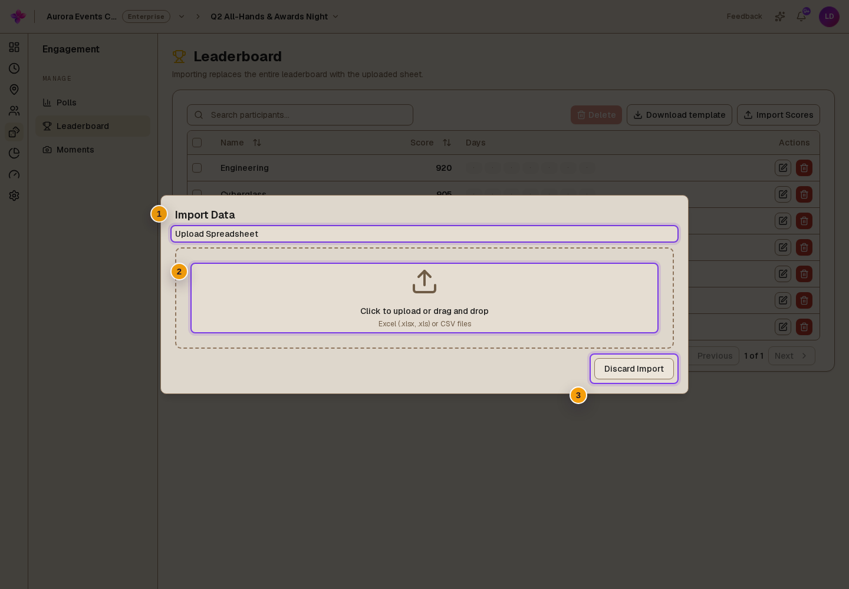Click the Discard Import button

point(634,369)
